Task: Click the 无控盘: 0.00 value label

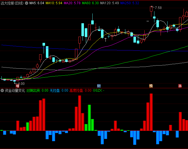Action: (x=59, y=90)
